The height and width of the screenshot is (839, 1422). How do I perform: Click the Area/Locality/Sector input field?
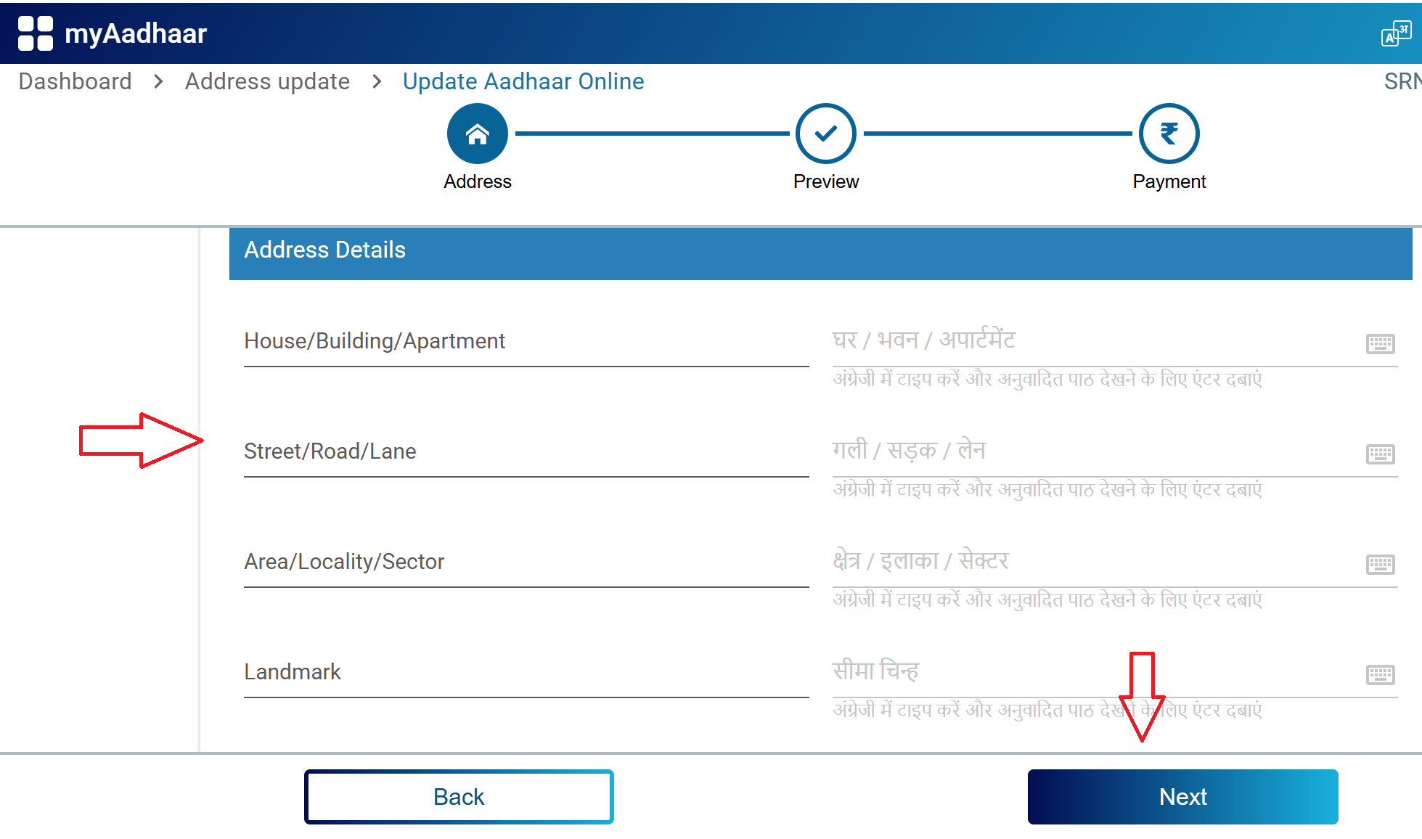pos(526,562)
